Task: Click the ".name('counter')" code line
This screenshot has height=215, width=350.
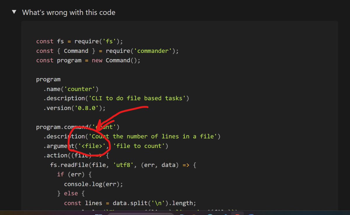Action: pyautogui.click(x=71, y=89)
